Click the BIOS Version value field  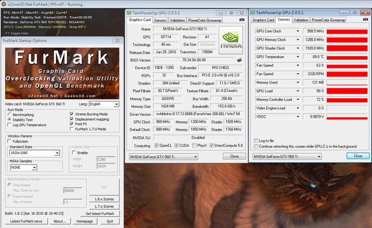tap(194, 60)
